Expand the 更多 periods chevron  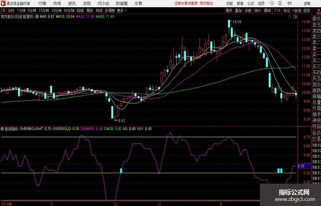click(x=122, y=10)
